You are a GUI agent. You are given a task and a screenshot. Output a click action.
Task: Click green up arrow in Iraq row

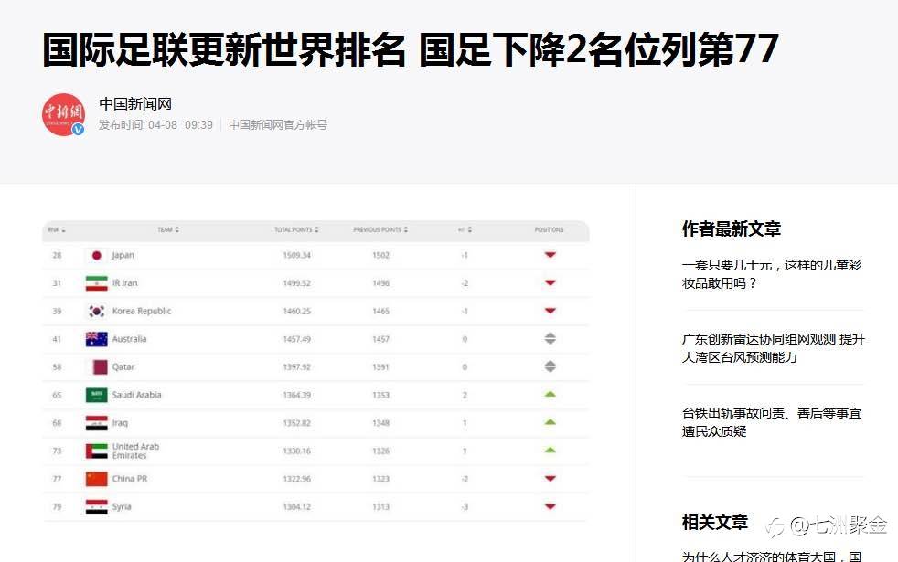coord(550,422)
